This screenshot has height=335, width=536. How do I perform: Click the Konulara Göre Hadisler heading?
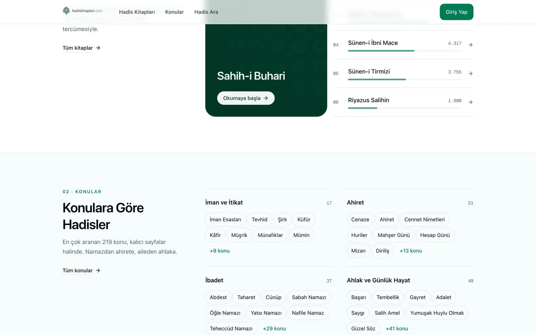(103, 216)
